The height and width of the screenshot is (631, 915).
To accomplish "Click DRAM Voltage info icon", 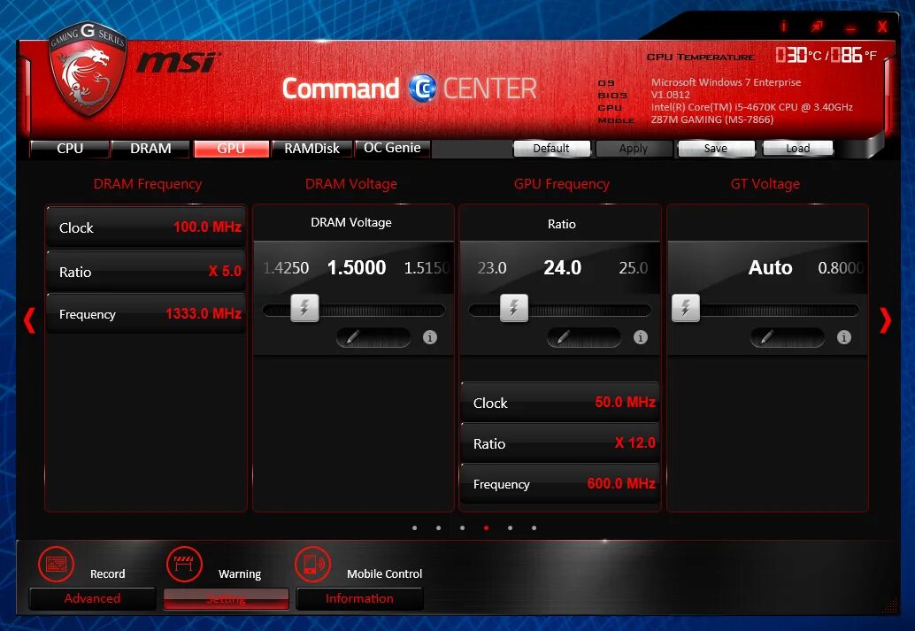I will pos(429,337).
